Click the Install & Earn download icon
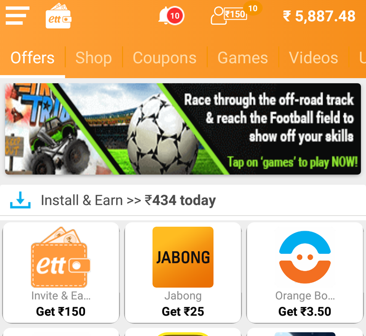This screenshot has width=366, height=336. pos(20,200)
